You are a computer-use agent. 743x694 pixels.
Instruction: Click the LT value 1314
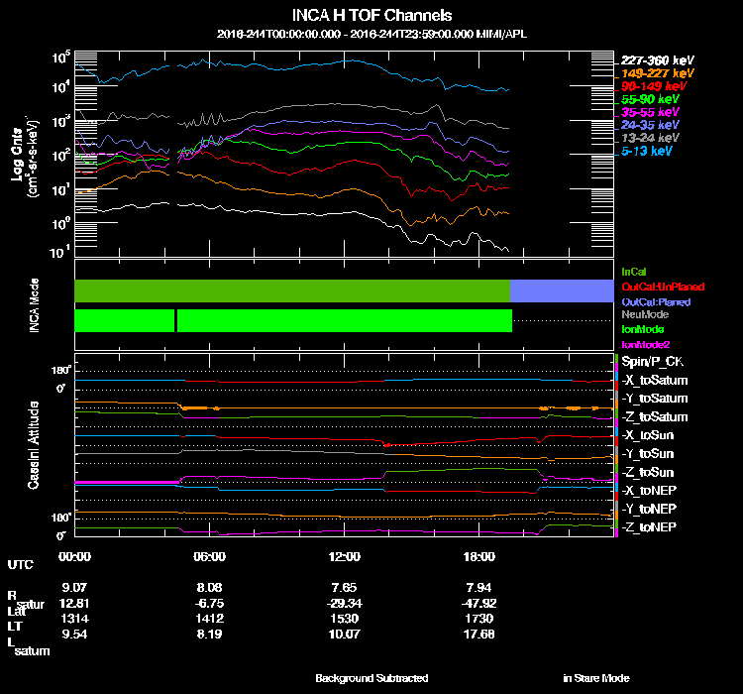coord(74,619)
